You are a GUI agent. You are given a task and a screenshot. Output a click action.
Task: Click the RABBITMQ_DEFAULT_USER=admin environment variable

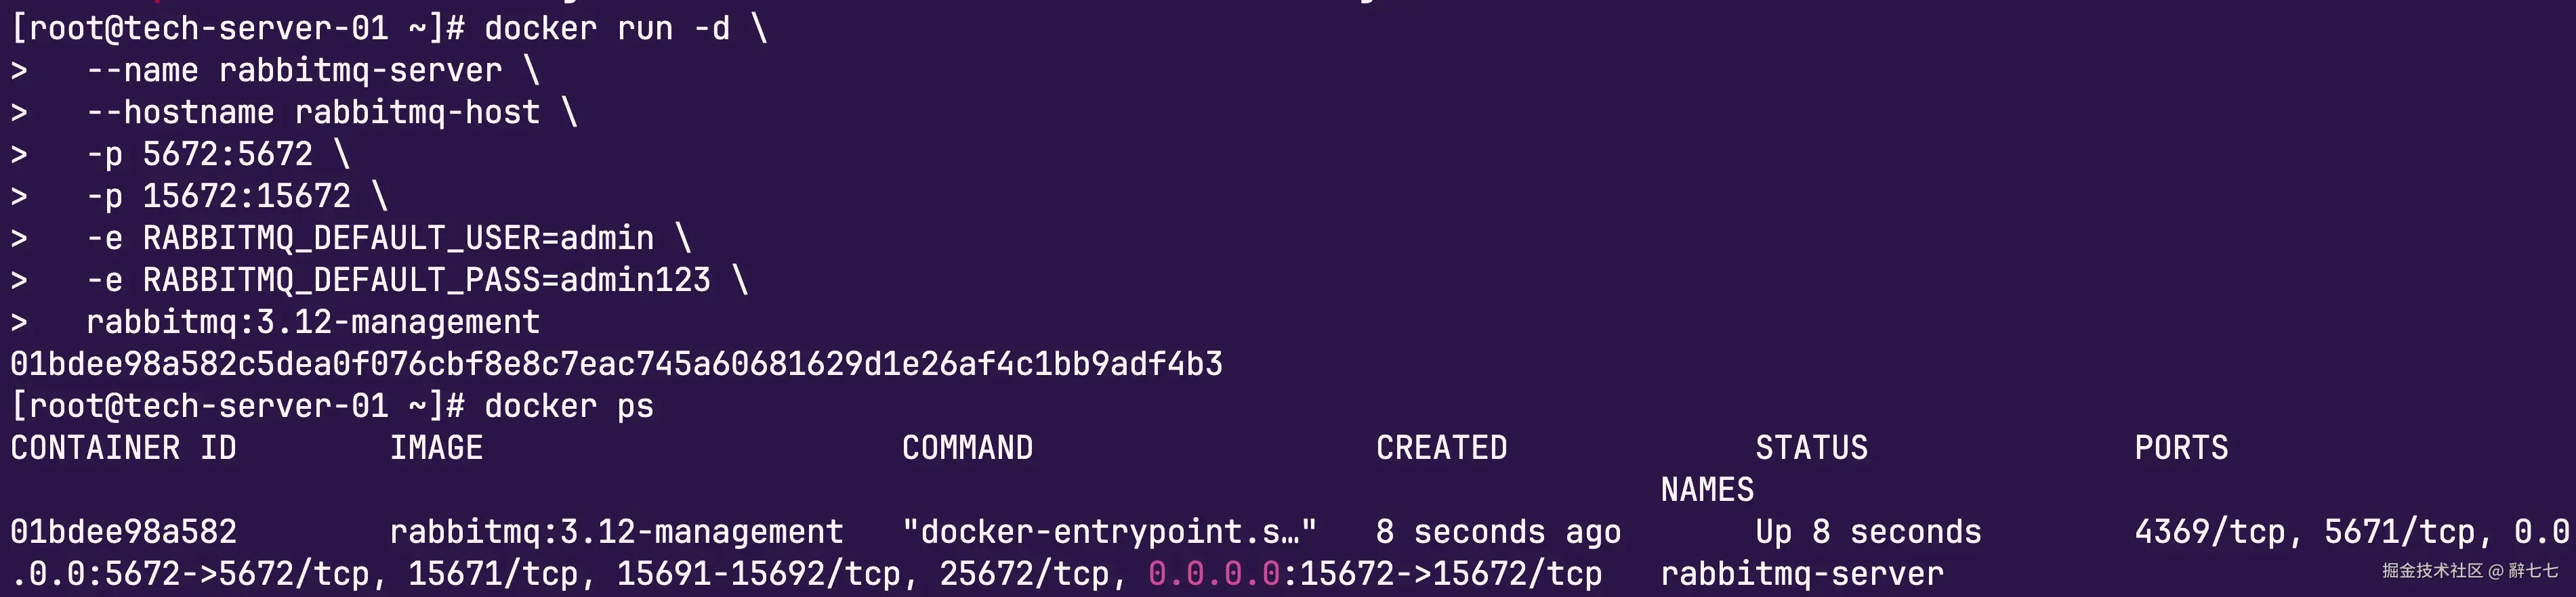[398, 239]
